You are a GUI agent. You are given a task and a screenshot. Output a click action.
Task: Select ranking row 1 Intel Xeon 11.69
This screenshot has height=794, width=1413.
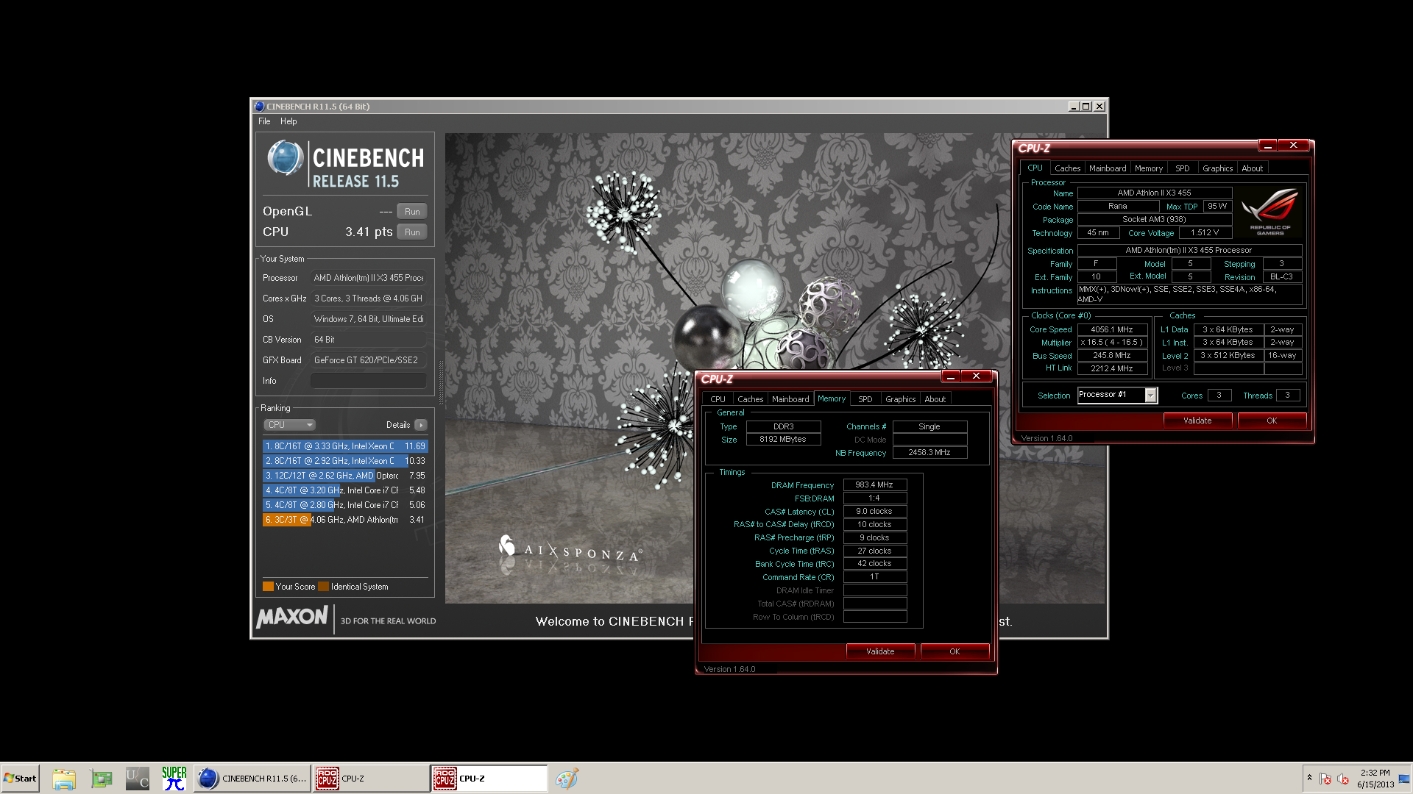click(x=345, y=446)
